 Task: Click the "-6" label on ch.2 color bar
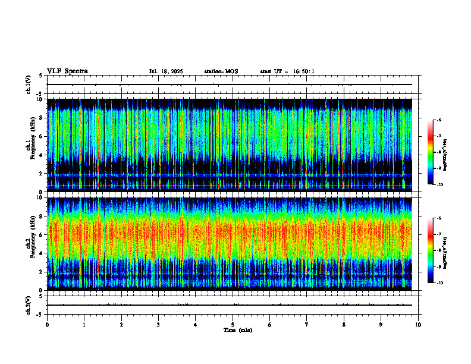pyautogui.click(x=439, y=218)
